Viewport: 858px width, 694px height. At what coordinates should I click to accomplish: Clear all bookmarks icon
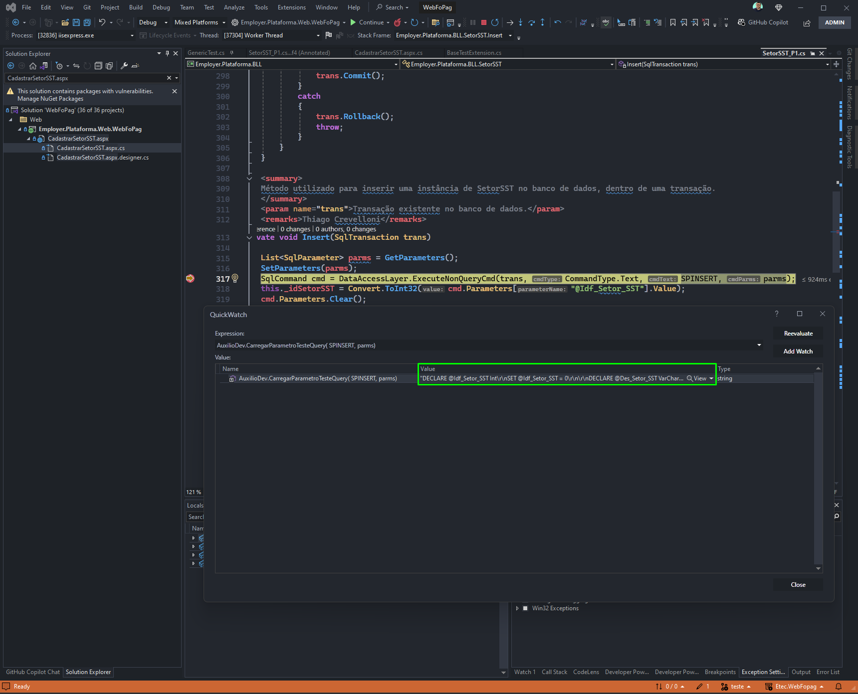pos(706,22)
